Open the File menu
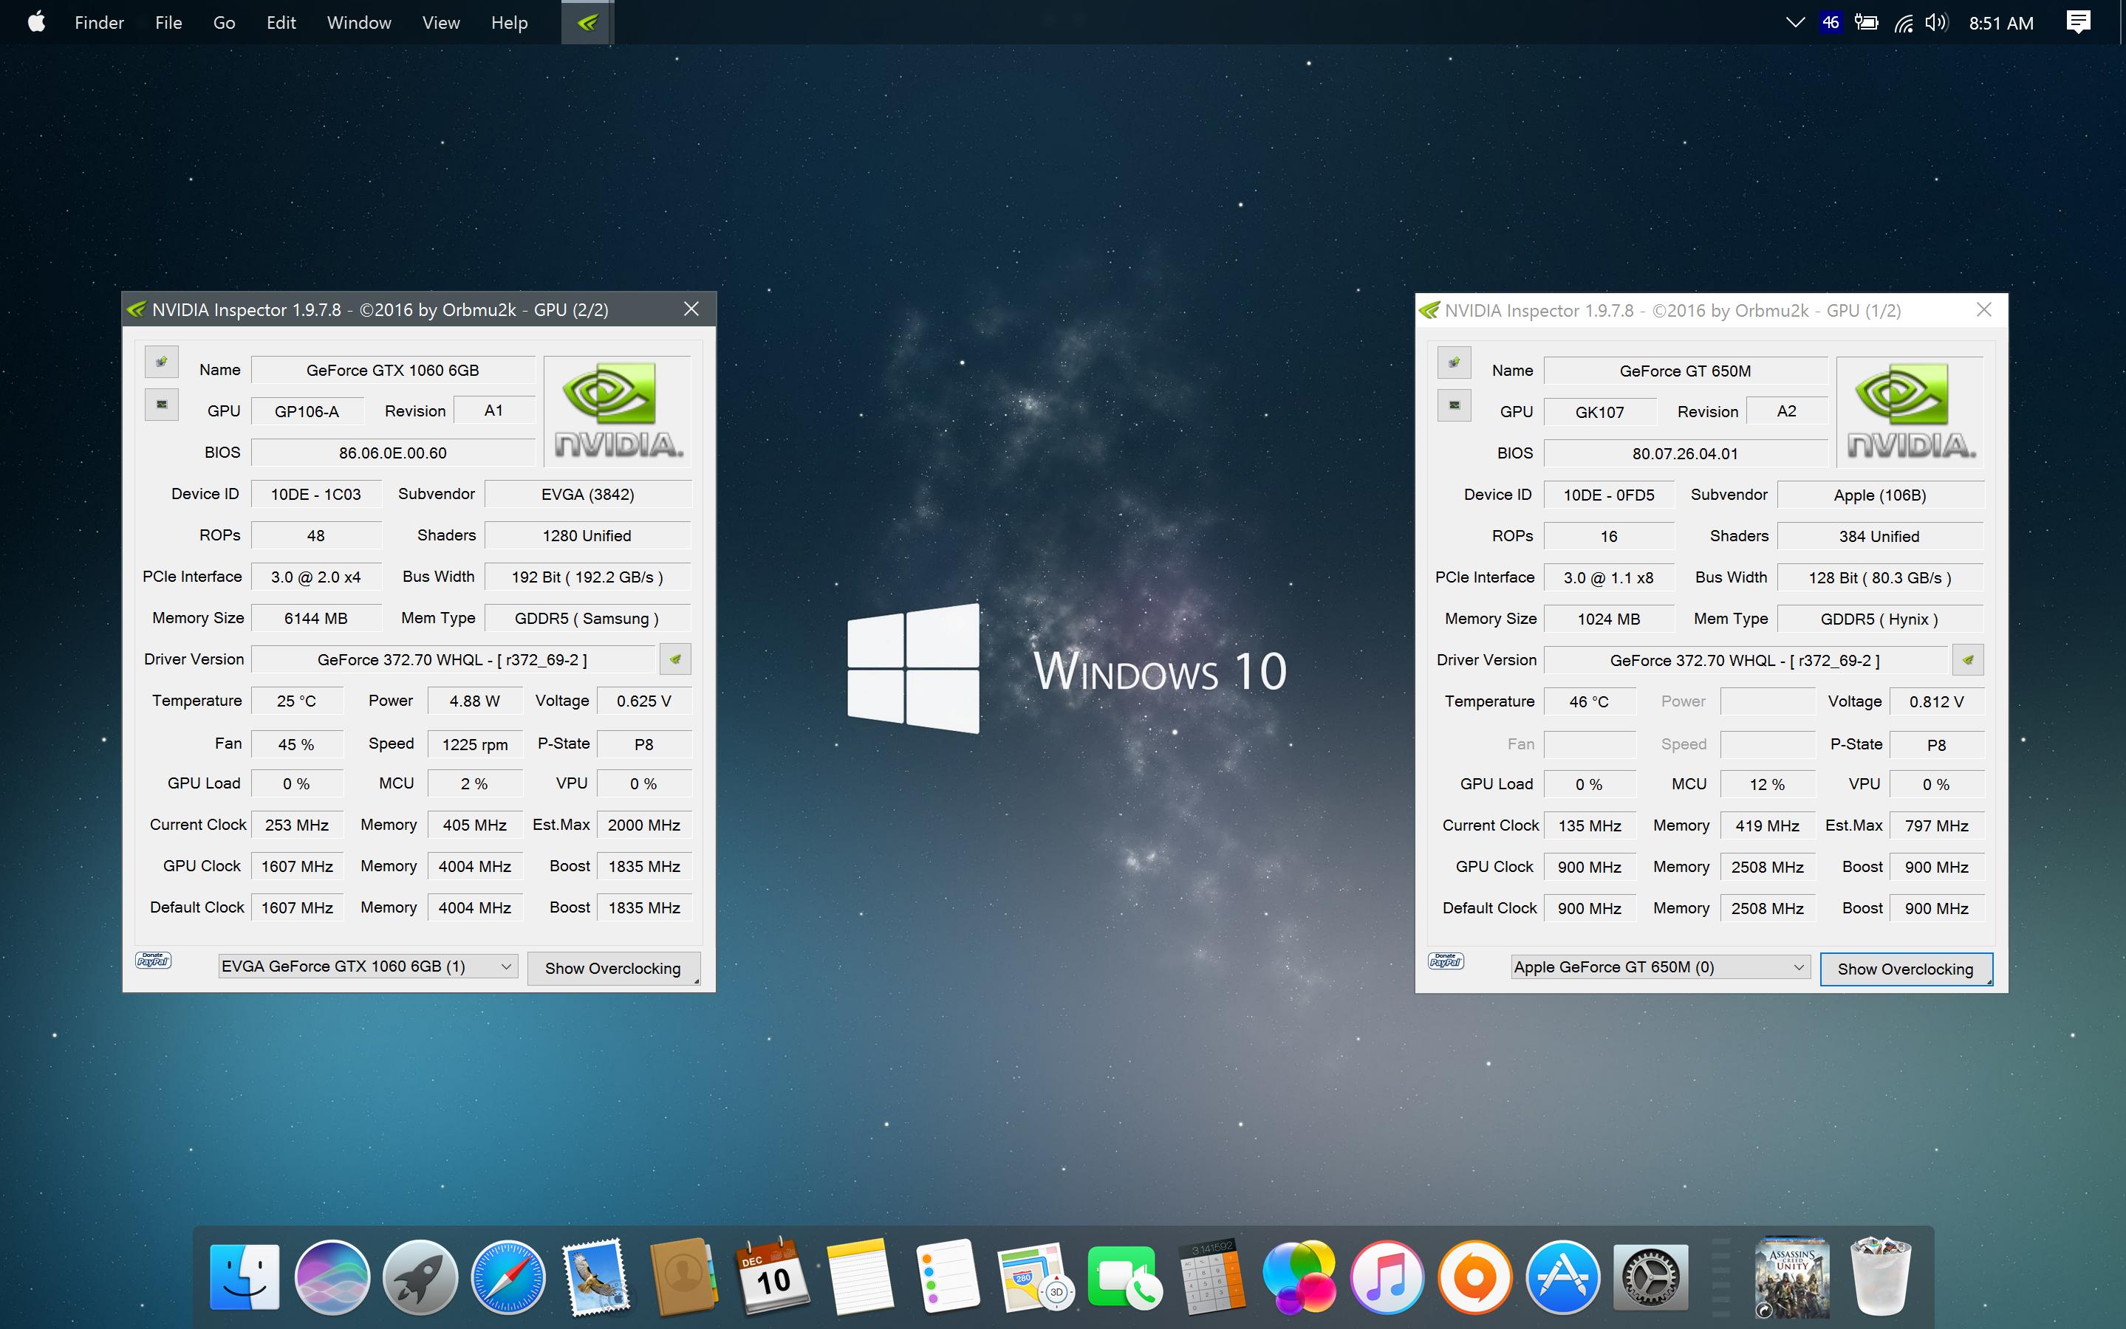The width and height of the screenshot is (2126, 1329). pyautogui.click(x=168, y=23)
